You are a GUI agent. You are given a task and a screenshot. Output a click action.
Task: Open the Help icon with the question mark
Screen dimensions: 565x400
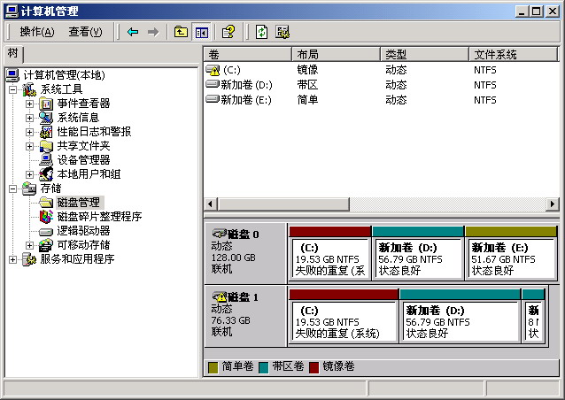(x=228, y=32)
